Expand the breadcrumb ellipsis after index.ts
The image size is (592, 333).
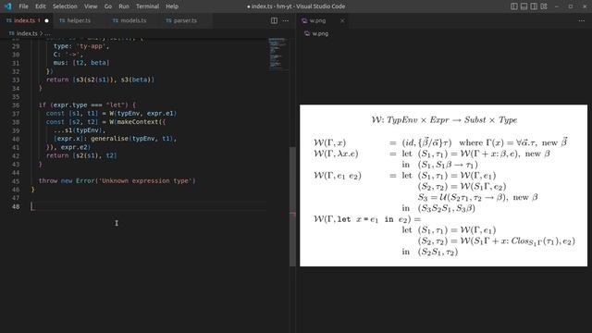[47, 33]
